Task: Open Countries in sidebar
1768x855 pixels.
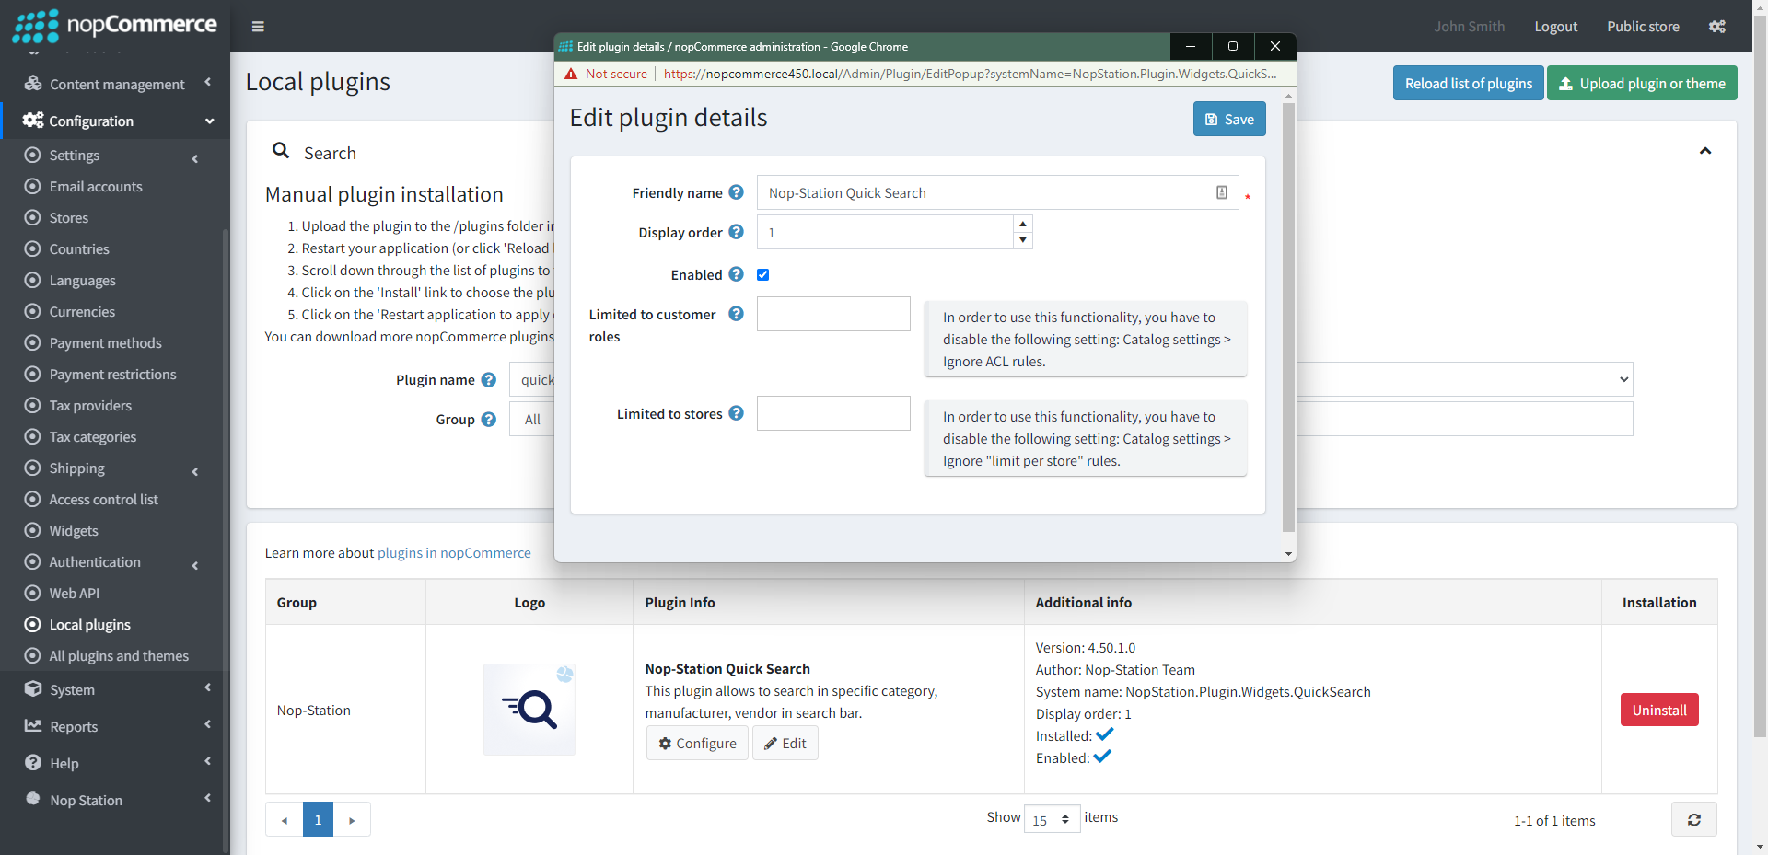Action: (x=79, y=249)
